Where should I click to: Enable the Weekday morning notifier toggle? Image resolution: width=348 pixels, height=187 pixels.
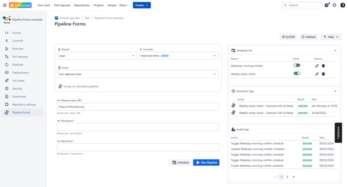coord(297,65)
